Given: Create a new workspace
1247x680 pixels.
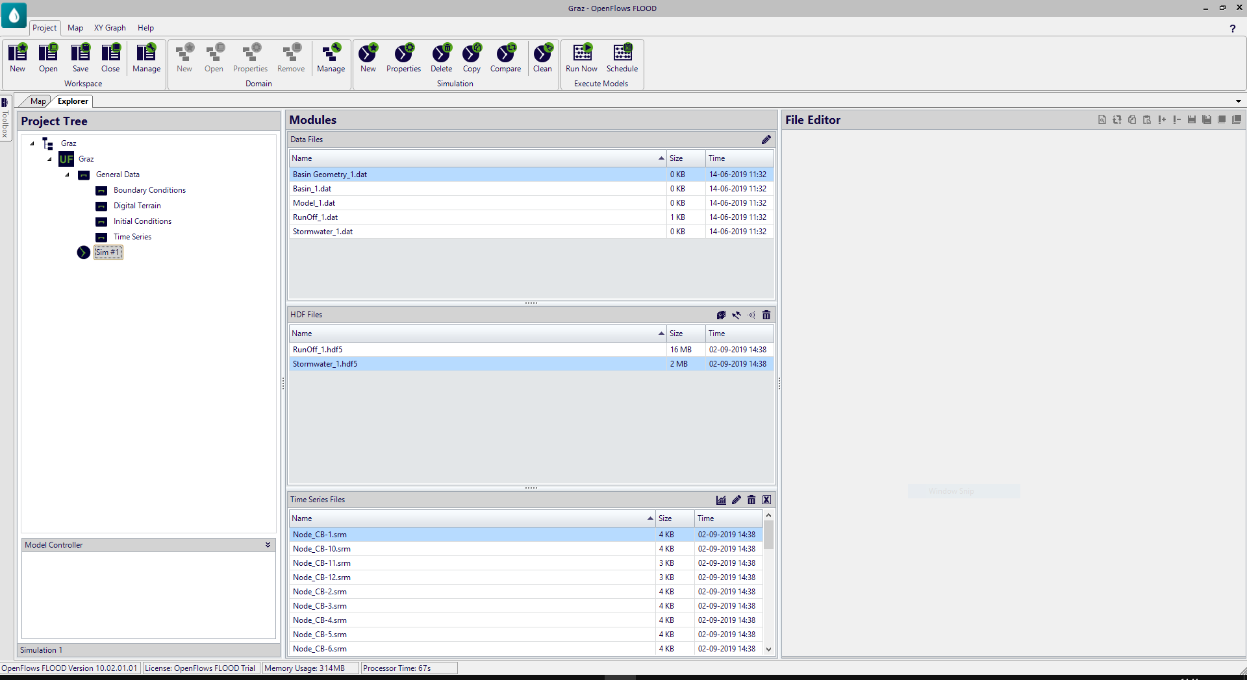Looking at the screenshot, I should point(18,58).
